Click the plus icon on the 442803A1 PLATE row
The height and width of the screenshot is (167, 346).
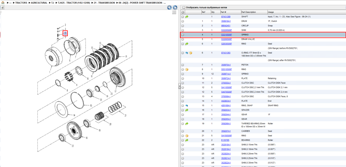[183, 101]
